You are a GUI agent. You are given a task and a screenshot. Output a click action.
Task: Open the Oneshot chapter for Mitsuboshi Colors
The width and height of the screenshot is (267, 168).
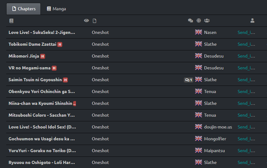[100, 115]
